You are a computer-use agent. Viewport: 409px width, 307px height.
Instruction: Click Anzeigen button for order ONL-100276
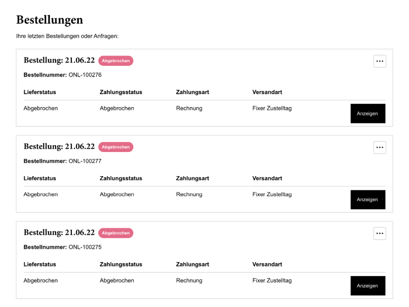tap(367, 114)
